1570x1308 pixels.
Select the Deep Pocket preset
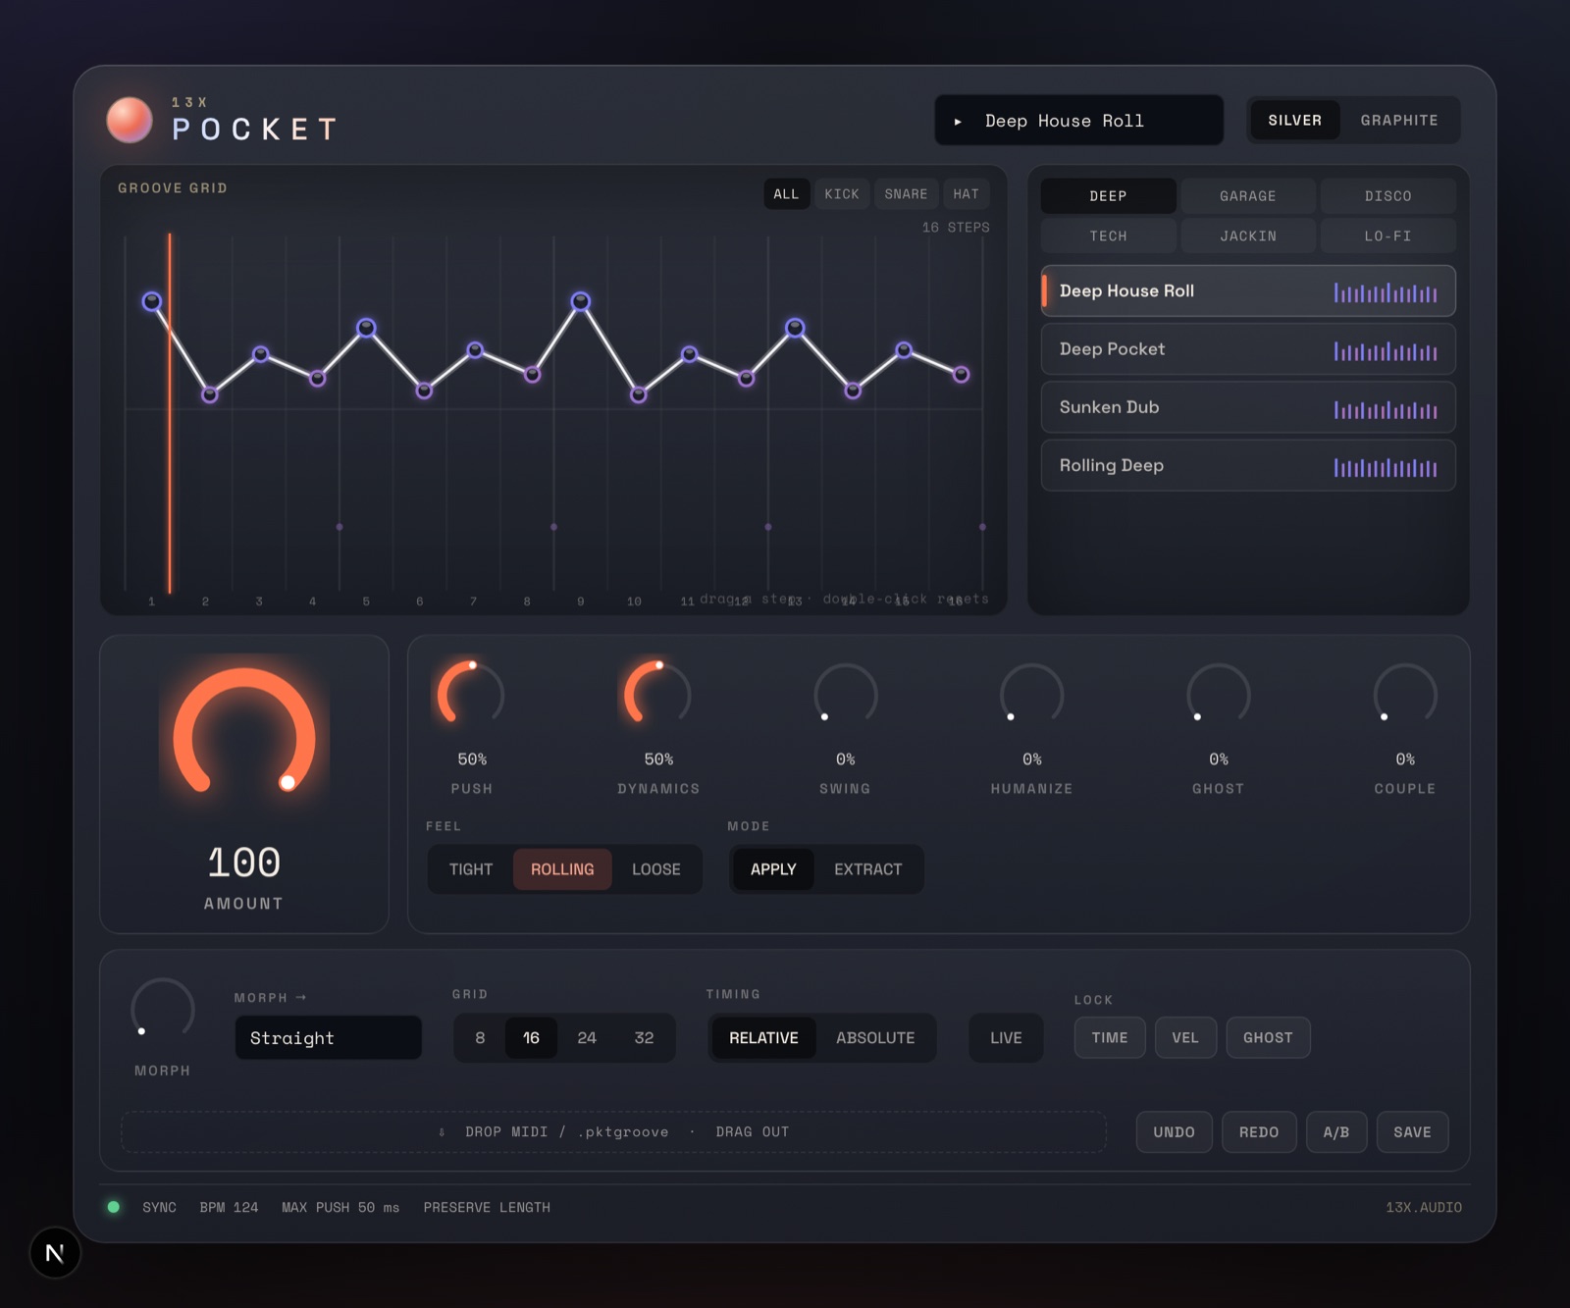(1248, 349)
